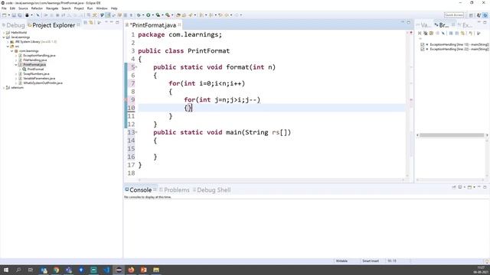The image size is (490, 275).
Task: Click Collapse All in Project Explorer
Action: (x=85, y=22)
